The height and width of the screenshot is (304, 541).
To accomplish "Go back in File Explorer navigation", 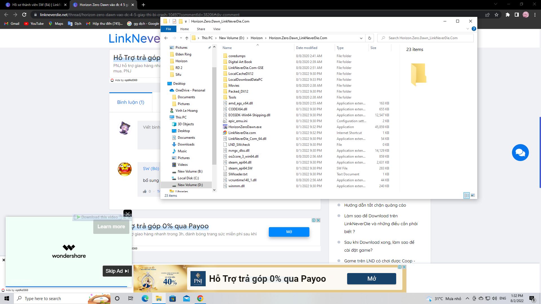I will tap(166, 38).
